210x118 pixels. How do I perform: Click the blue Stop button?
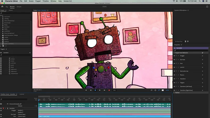(95, 90)
